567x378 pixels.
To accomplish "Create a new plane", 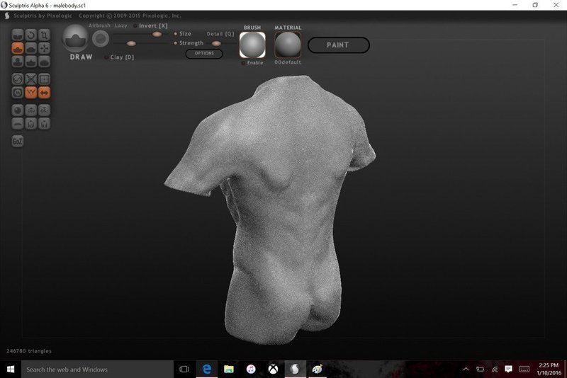I will pyautogui.click(x=18, y=123).
